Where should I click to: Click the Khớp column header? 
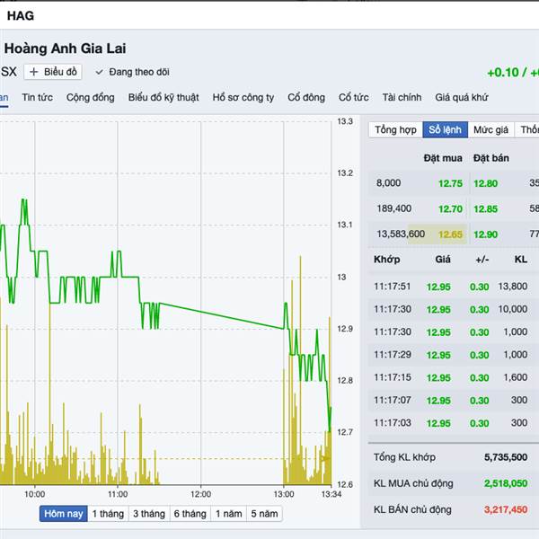tap(386, 260)
